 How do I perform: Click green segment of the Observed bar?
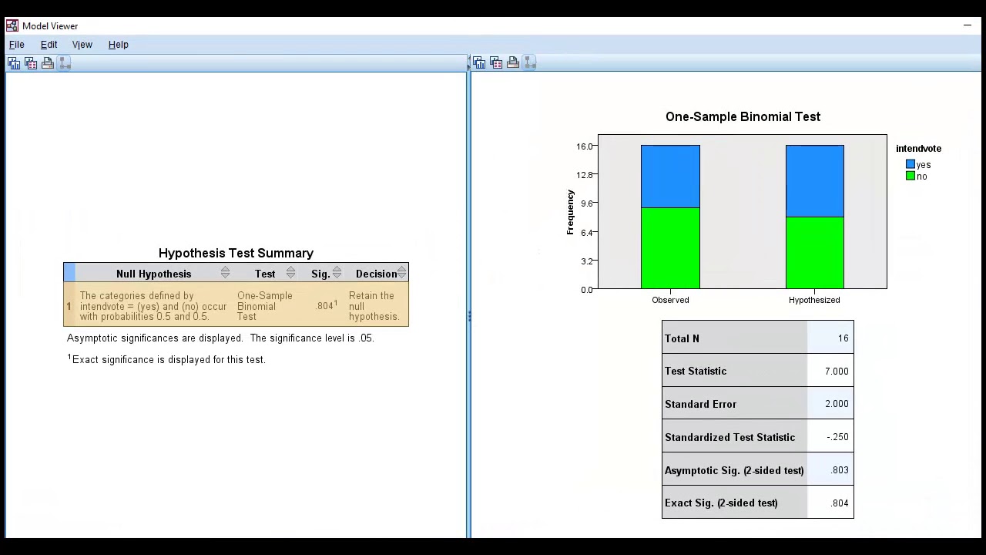tap(670, 248)
